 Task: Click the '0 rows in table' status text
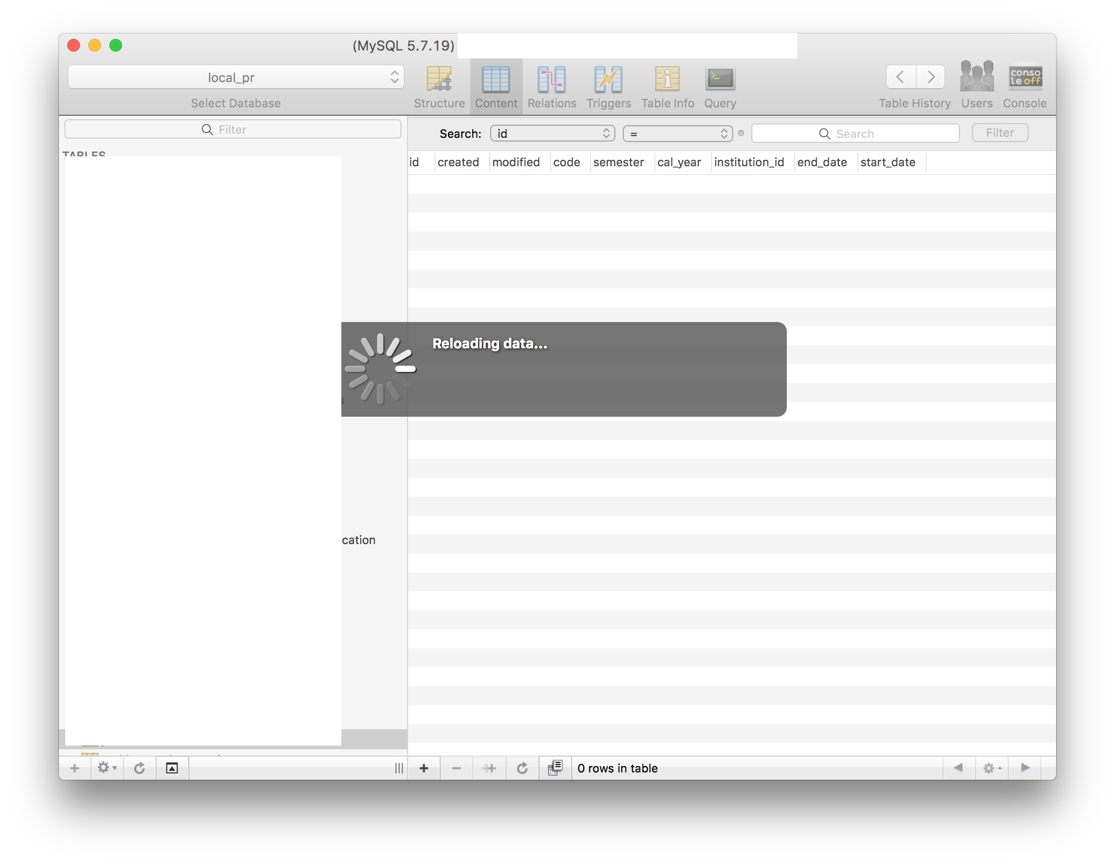pos(617,768)
